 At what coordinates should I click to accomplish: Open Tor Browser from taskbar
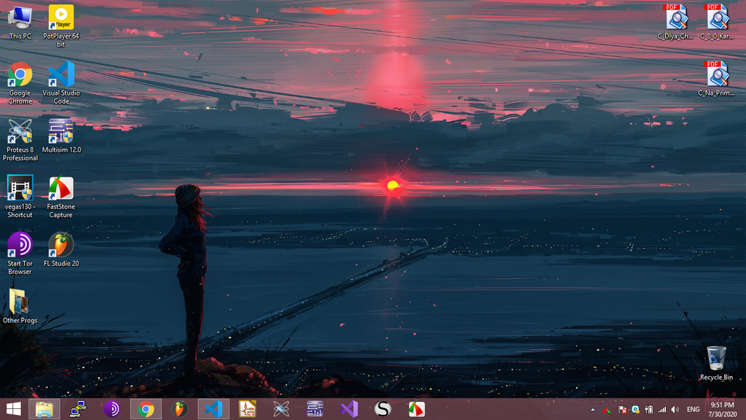coord(111,409)
